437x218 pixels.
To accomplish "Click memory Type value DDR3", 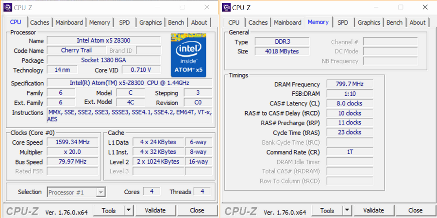I will click(282, 42).
